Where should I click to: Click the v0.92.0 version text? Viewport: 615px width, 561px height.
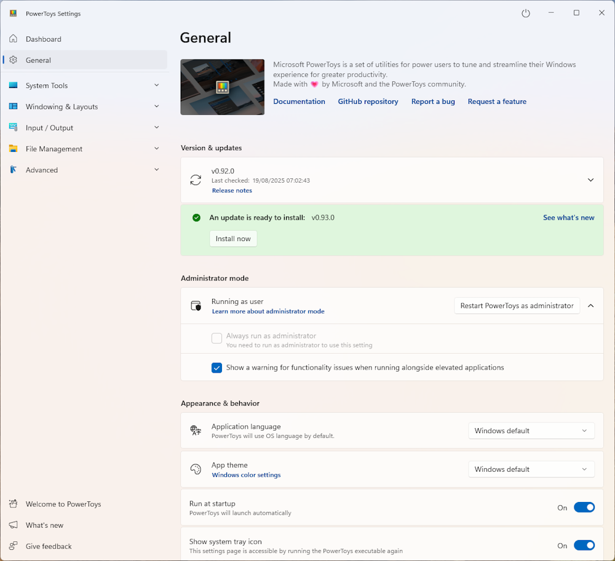click(223, 171)
